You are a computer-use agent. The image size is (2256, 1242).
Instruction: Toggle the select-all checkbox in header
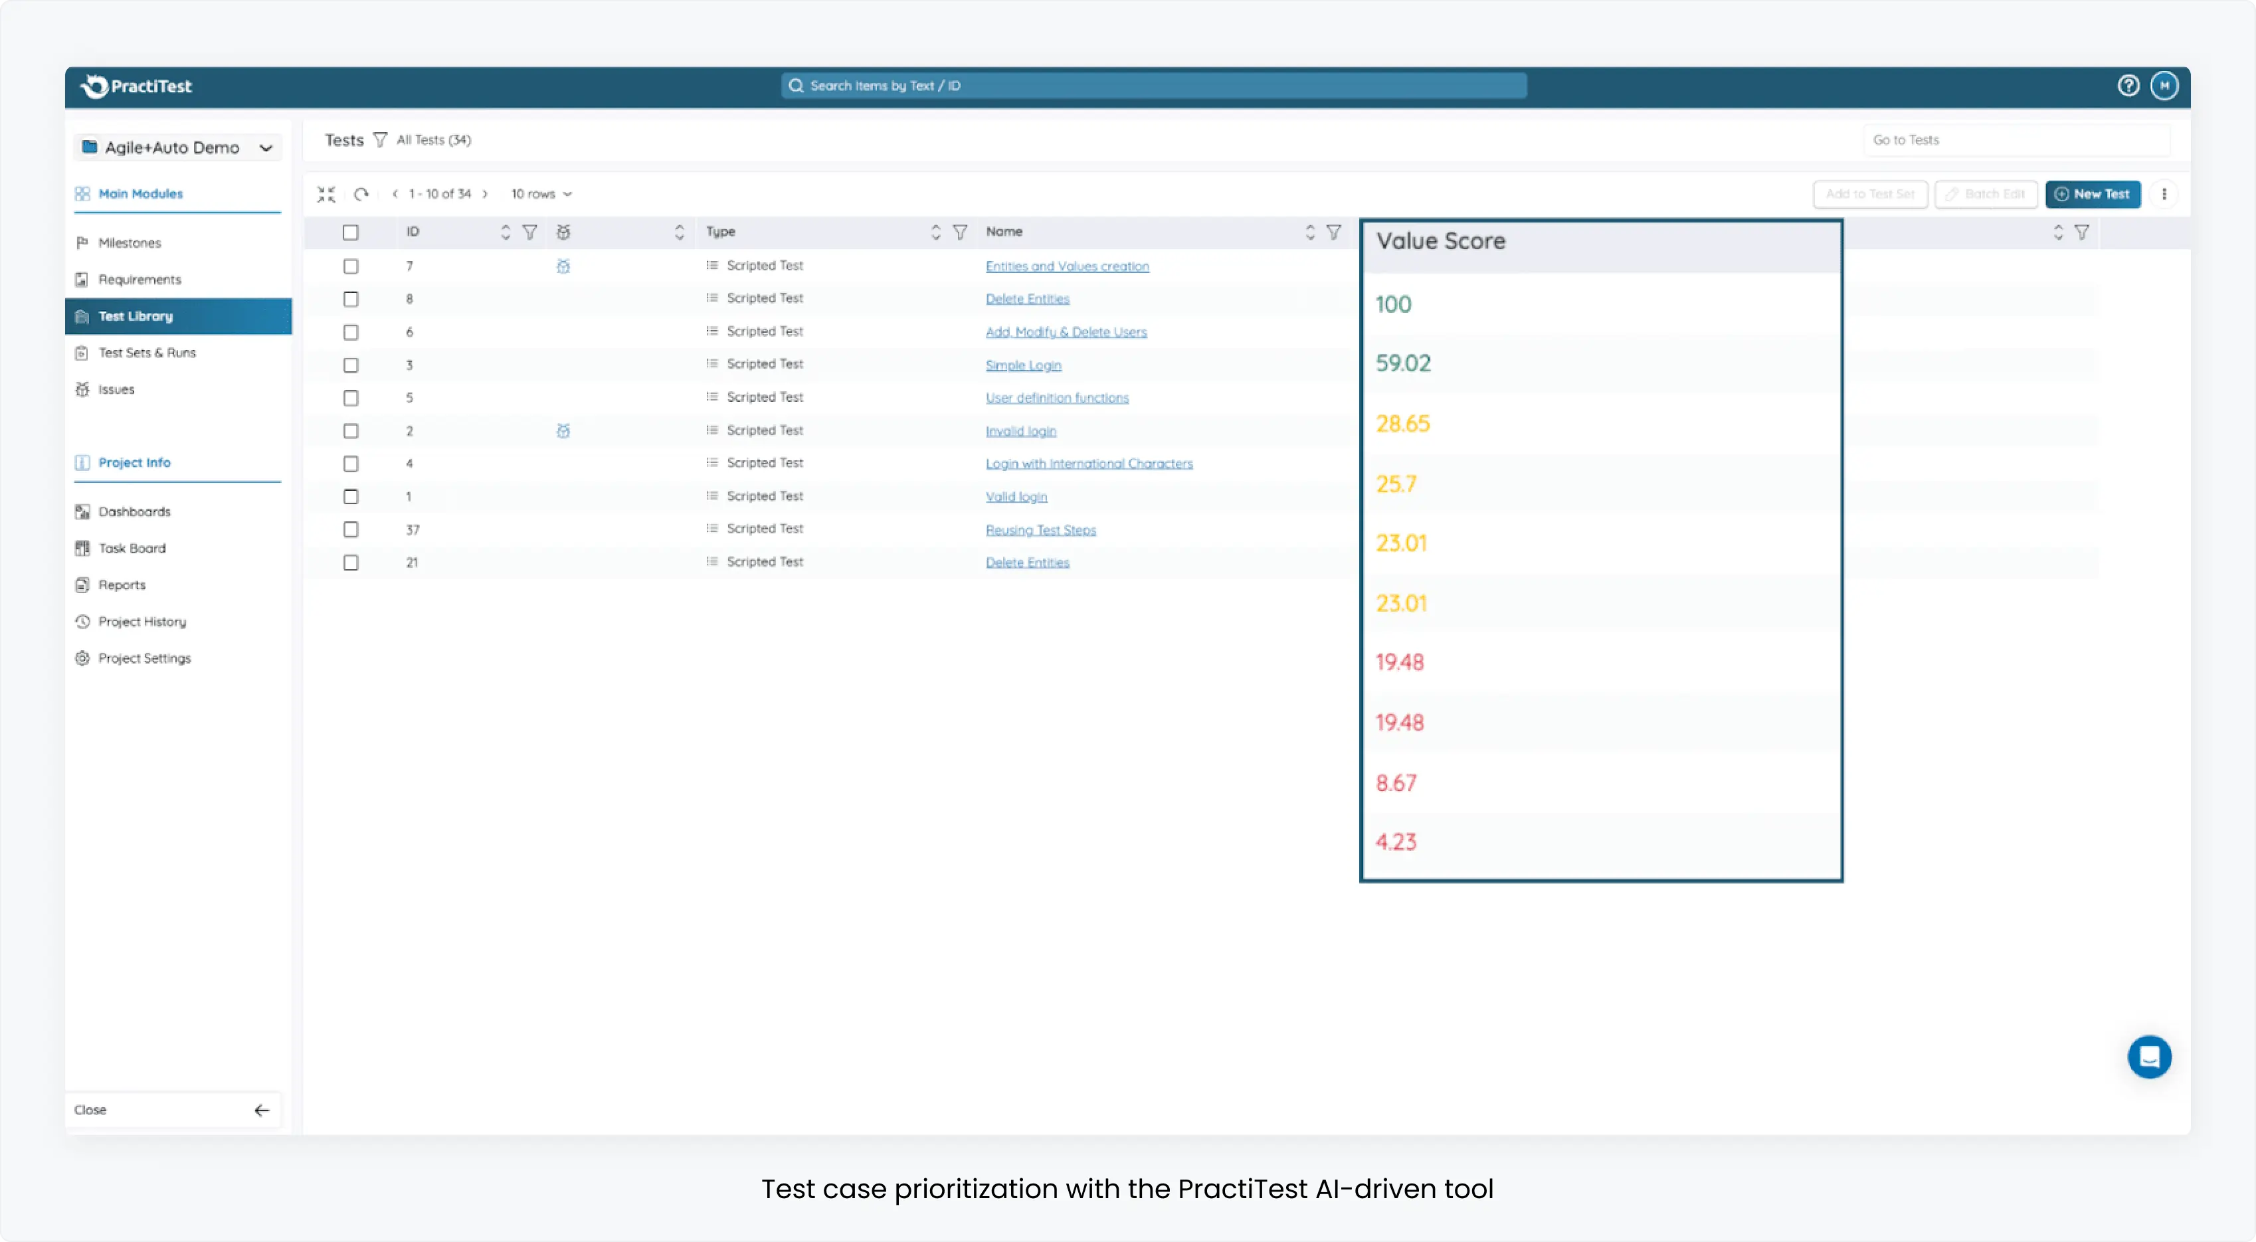pos(351,231)
